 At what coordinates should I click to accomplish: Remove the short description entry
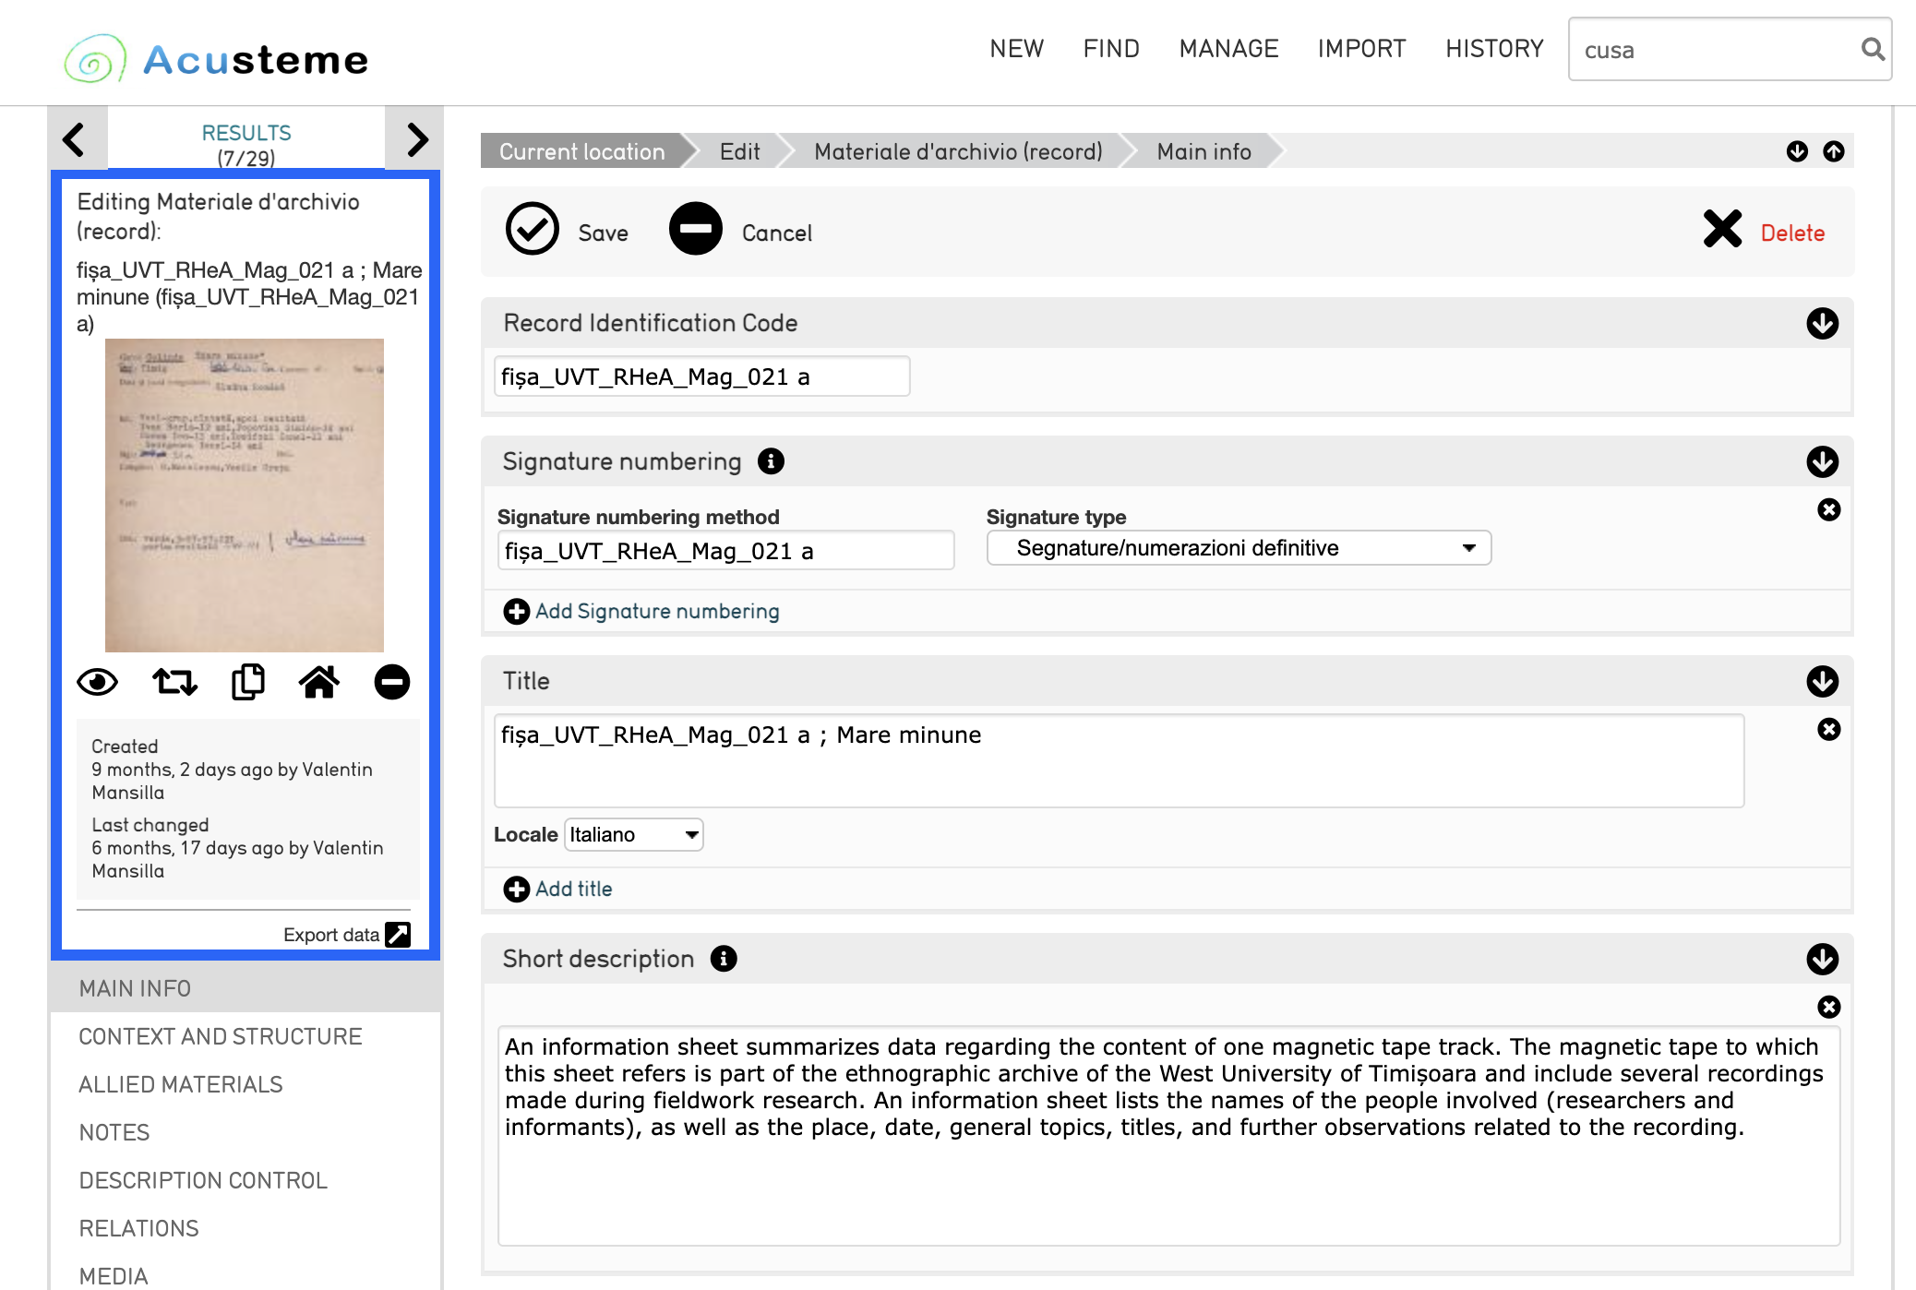click(x=1829, y=1007)
